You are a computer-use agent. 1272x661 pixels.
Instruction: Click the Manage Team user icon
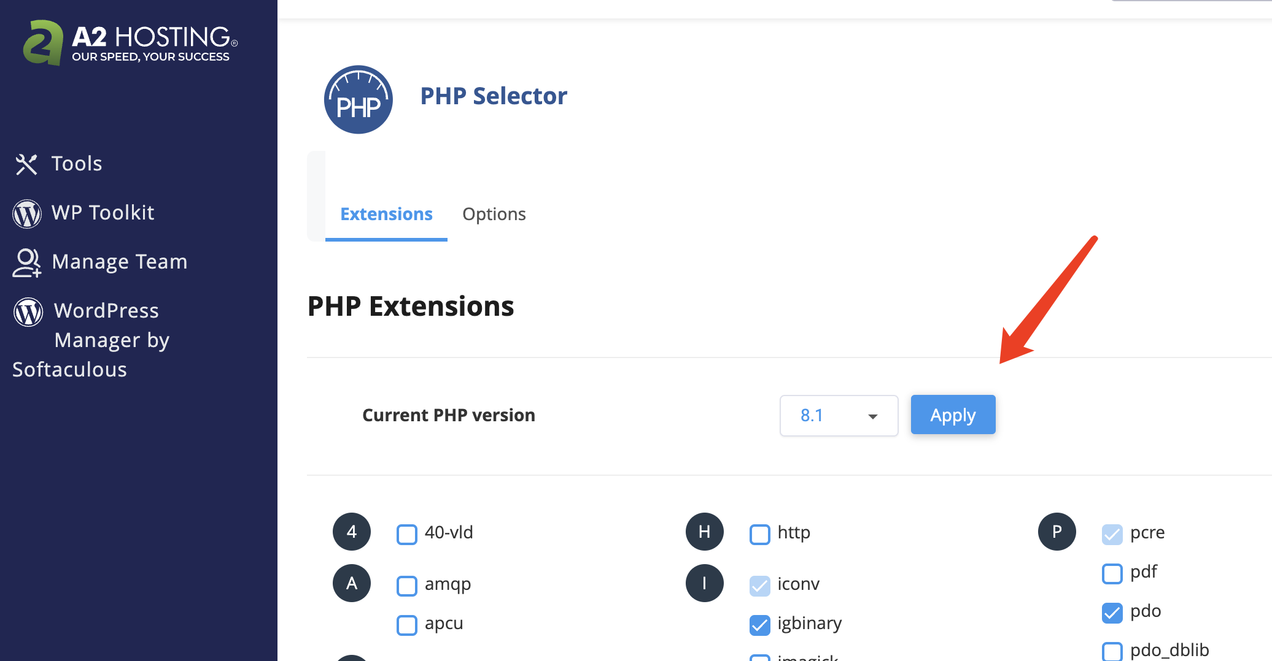tap(27, 262)
